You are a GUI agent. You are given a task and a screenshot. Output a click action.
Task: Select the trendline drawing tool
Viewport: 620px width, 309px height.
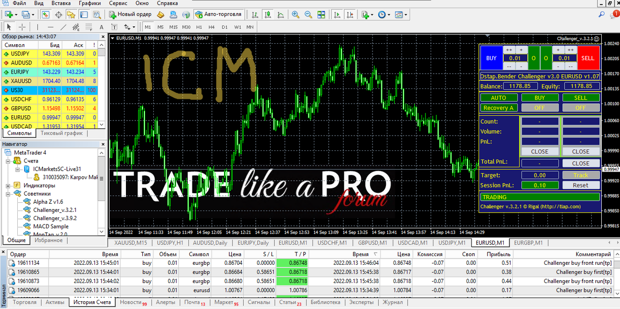63,27
